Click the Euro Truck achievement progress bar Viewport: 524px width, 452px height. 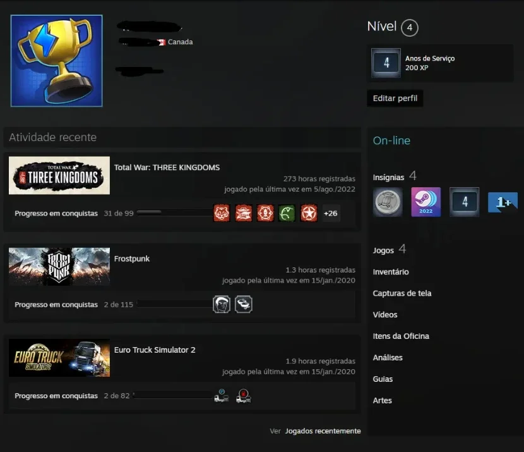pyautogui.click(x=172, y=395)
